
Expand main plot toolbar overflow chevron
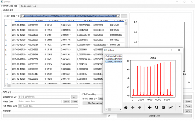tap(189, 82)
